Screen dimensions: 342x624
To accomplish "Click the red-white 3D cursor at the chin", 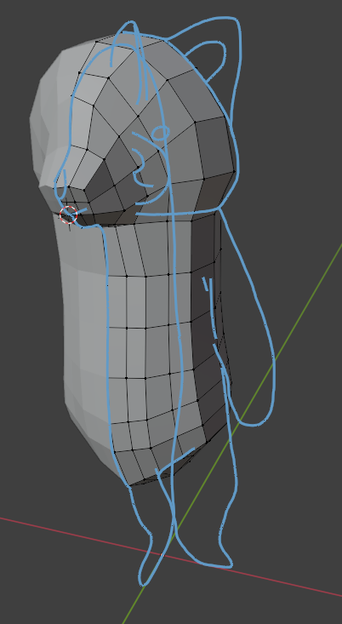I will pos(68,215).
